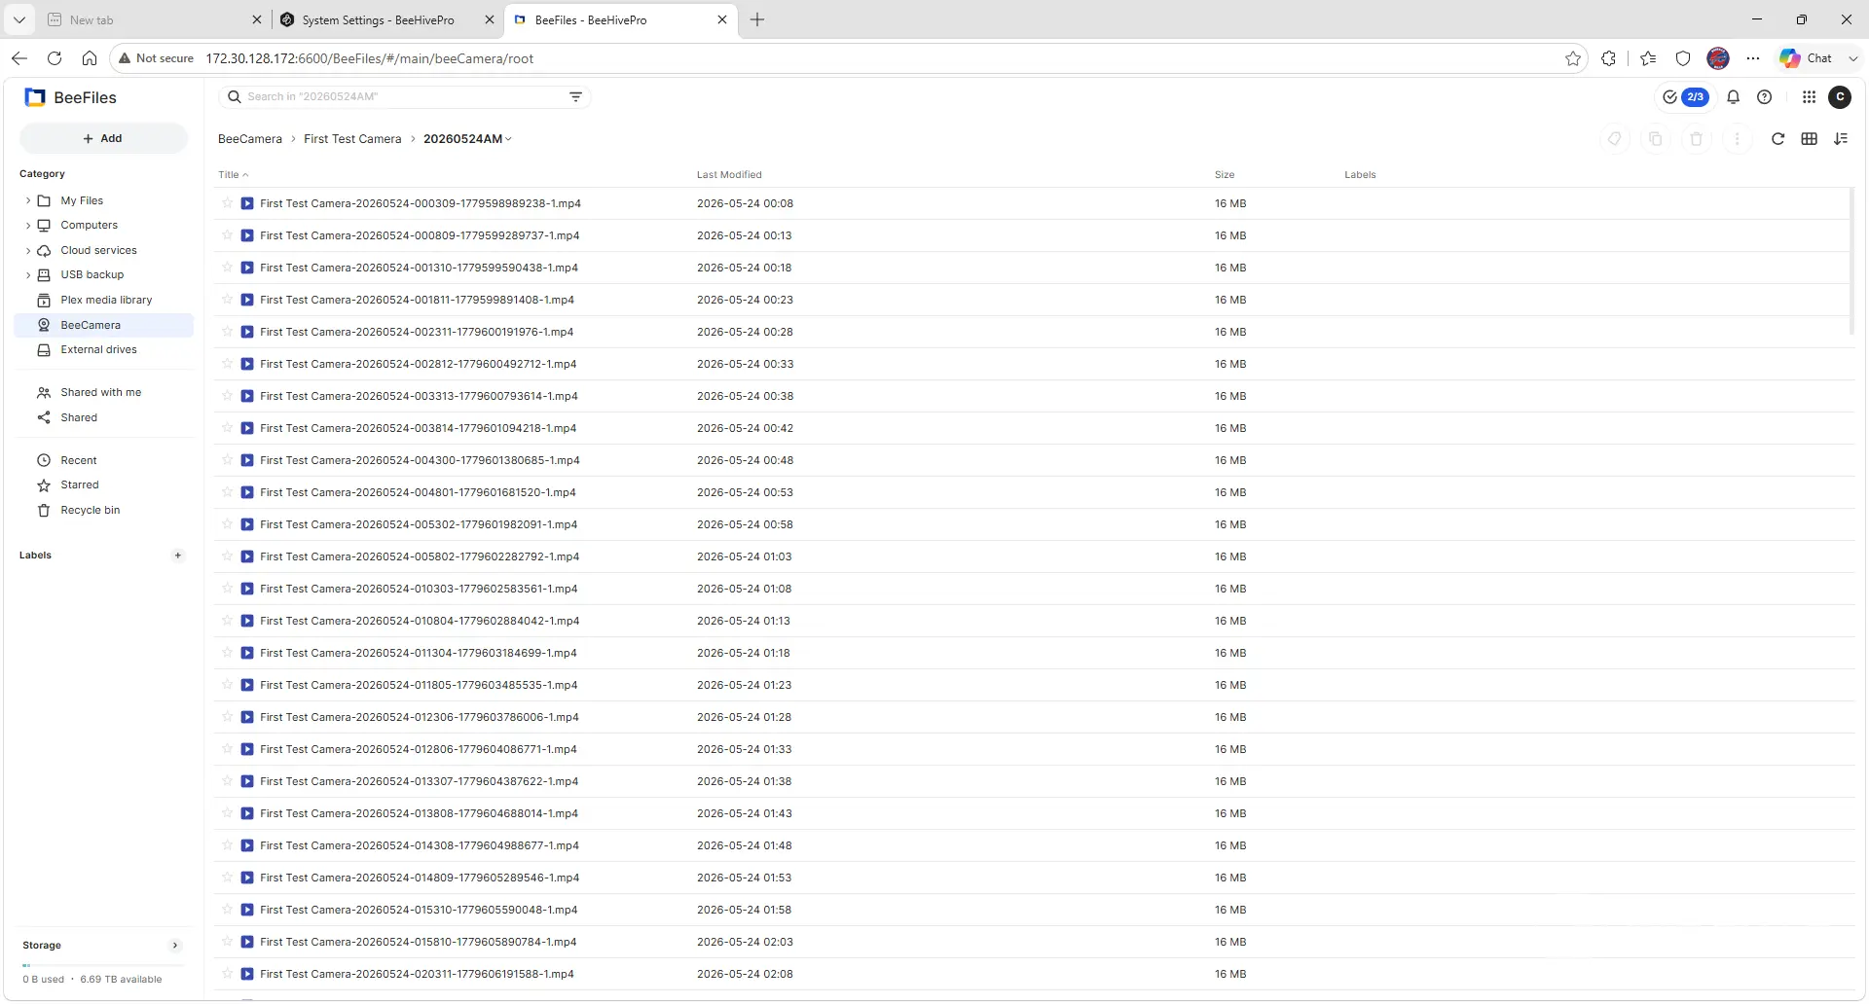Click the Add button
This screenshot has width=1869, height=1004.
(x=103, y=138)
